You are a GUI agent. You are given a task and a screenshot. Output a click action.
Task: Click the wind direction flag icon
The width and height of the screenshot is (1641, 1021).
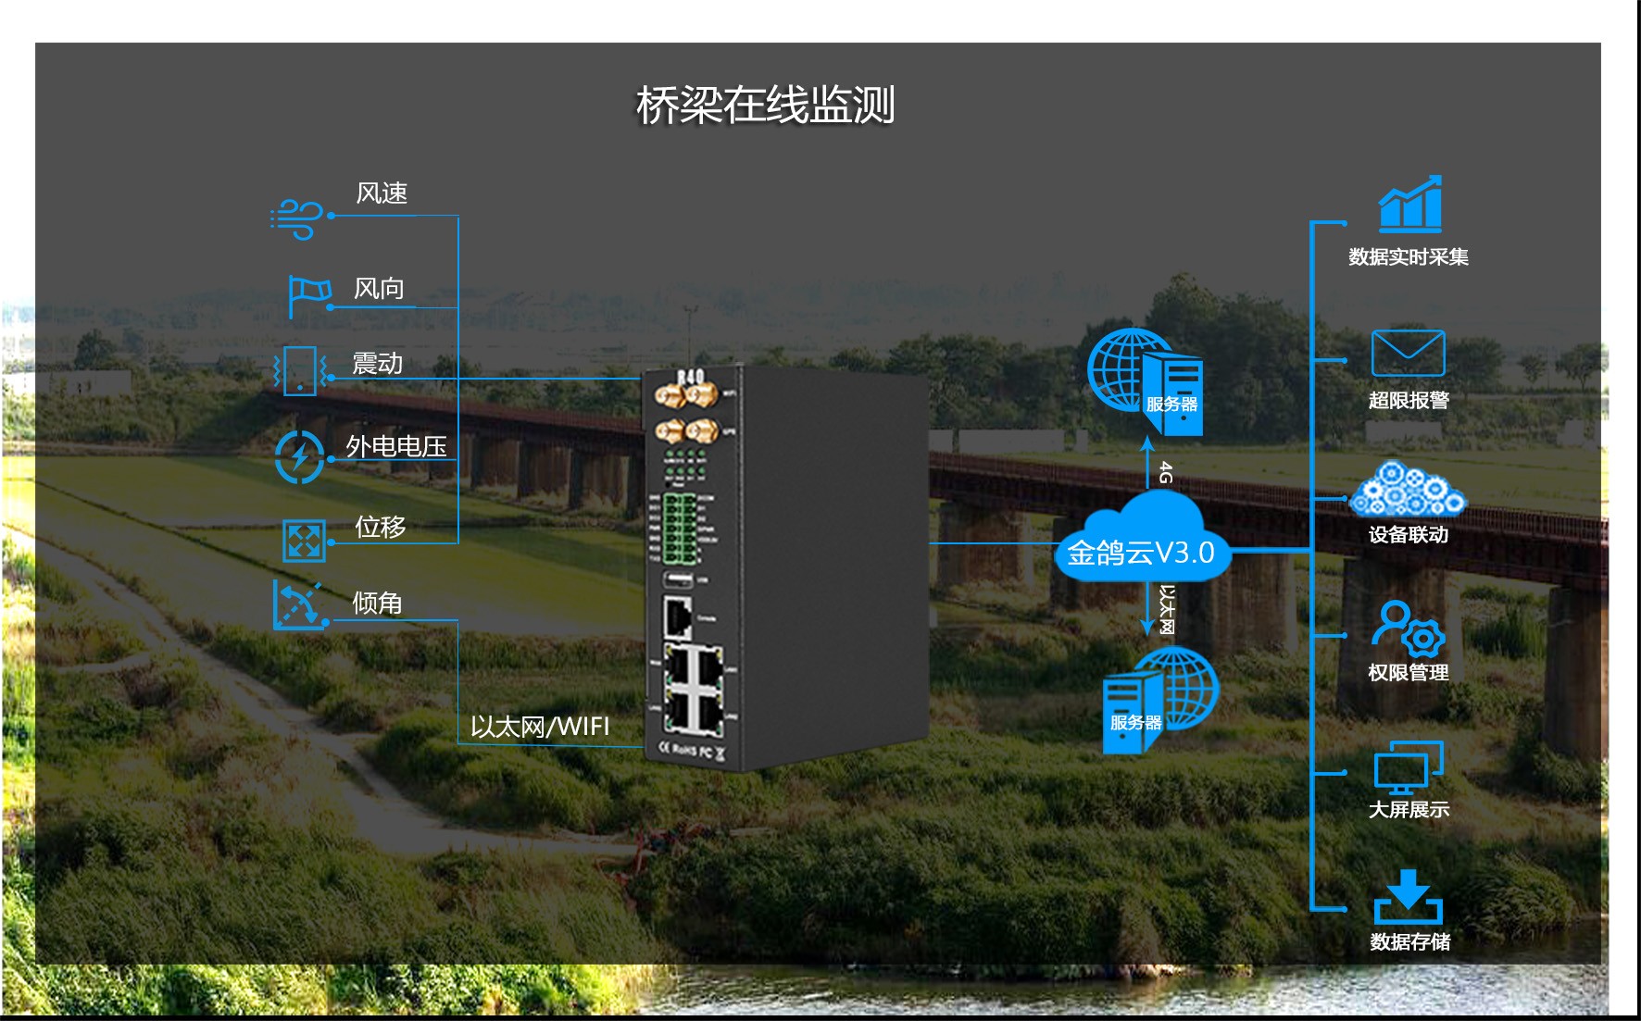[308, 295]
